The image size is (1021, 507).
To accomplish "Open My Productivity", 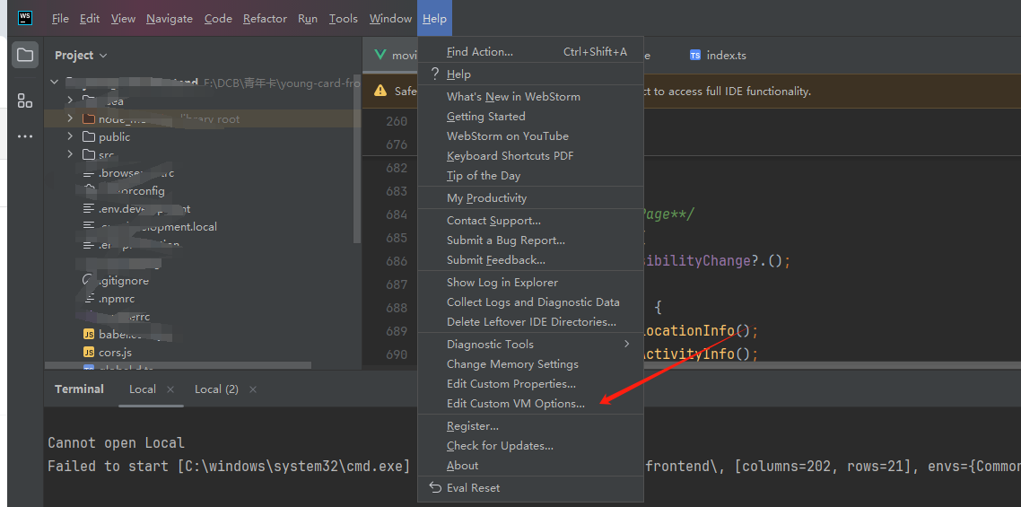I will 530,198.
